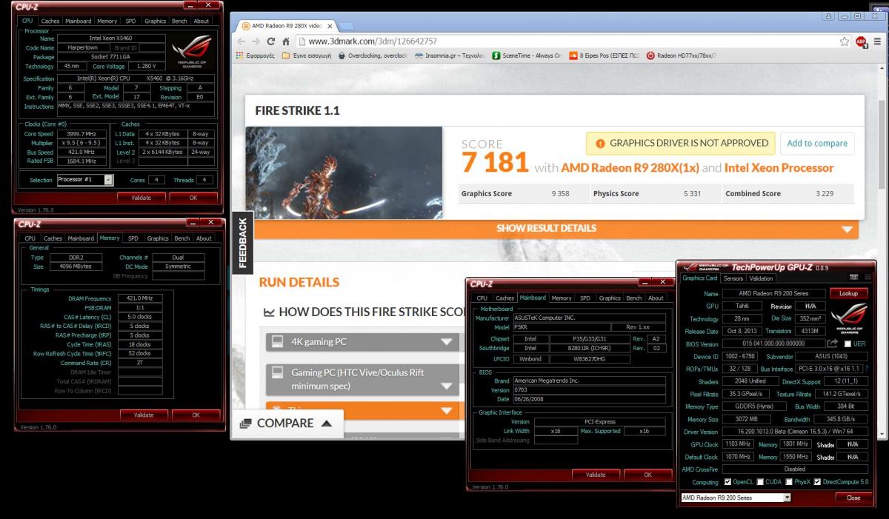Click the Physics Score 5 331 cell
The width and height of the screenshot is (889, 519).
point(654,193)
